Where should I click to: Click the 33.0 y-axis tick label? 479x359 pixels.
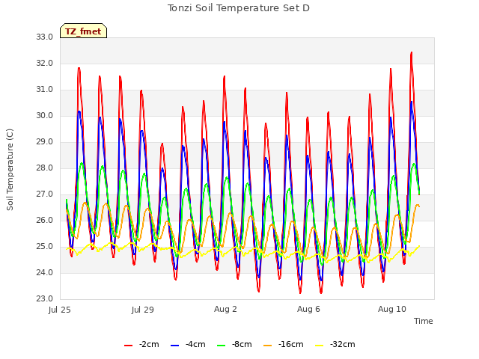(x=45, y=37)
